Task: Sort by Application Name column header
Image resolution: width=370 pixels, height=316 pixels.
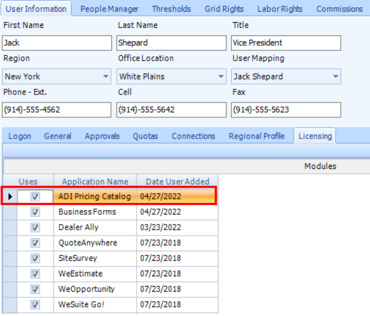Action: pos(95,181)
